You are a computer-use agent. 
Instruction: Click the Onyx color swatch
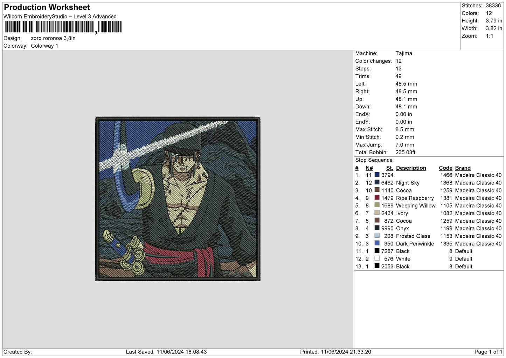377,228
